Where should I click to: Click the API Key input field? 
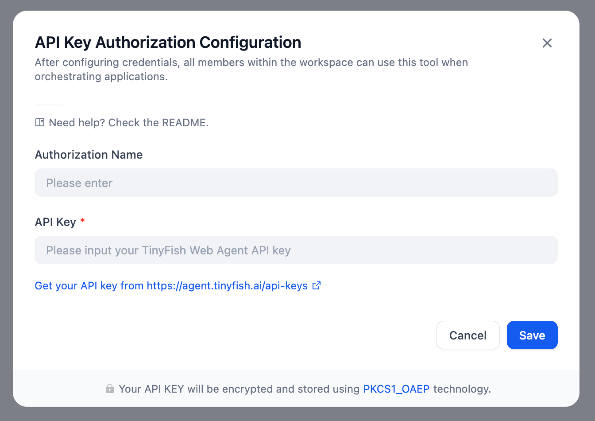[x=296, y=250]
